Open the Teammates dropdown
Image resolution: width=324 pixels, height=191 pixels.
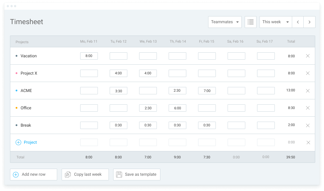coord(225,22)
